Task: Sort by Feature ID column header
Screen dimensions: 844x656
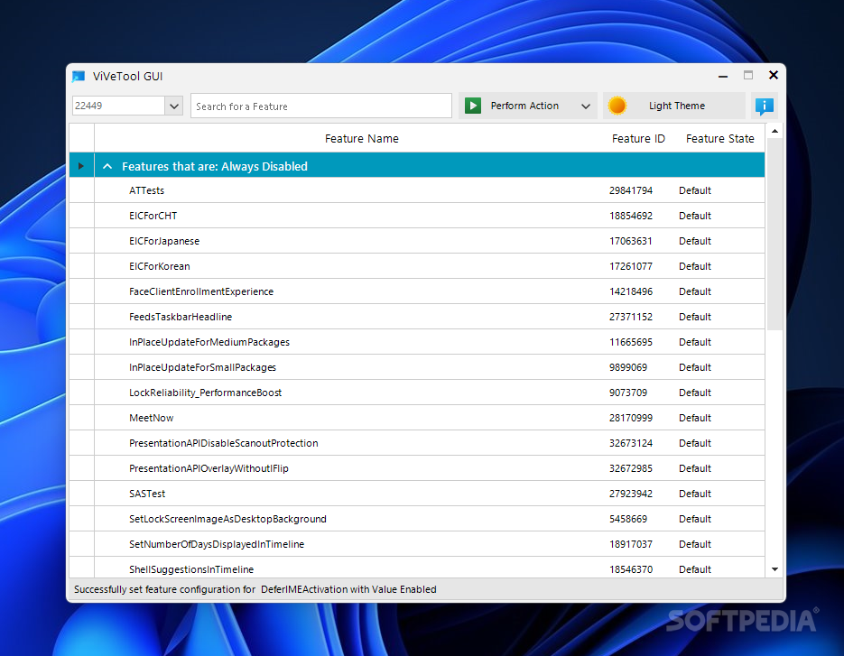Action: pyautogui.click(x=638, y=139)
